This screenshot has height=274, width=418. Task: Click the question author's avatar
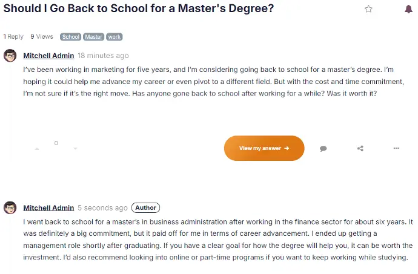click(x=10, y=56)
